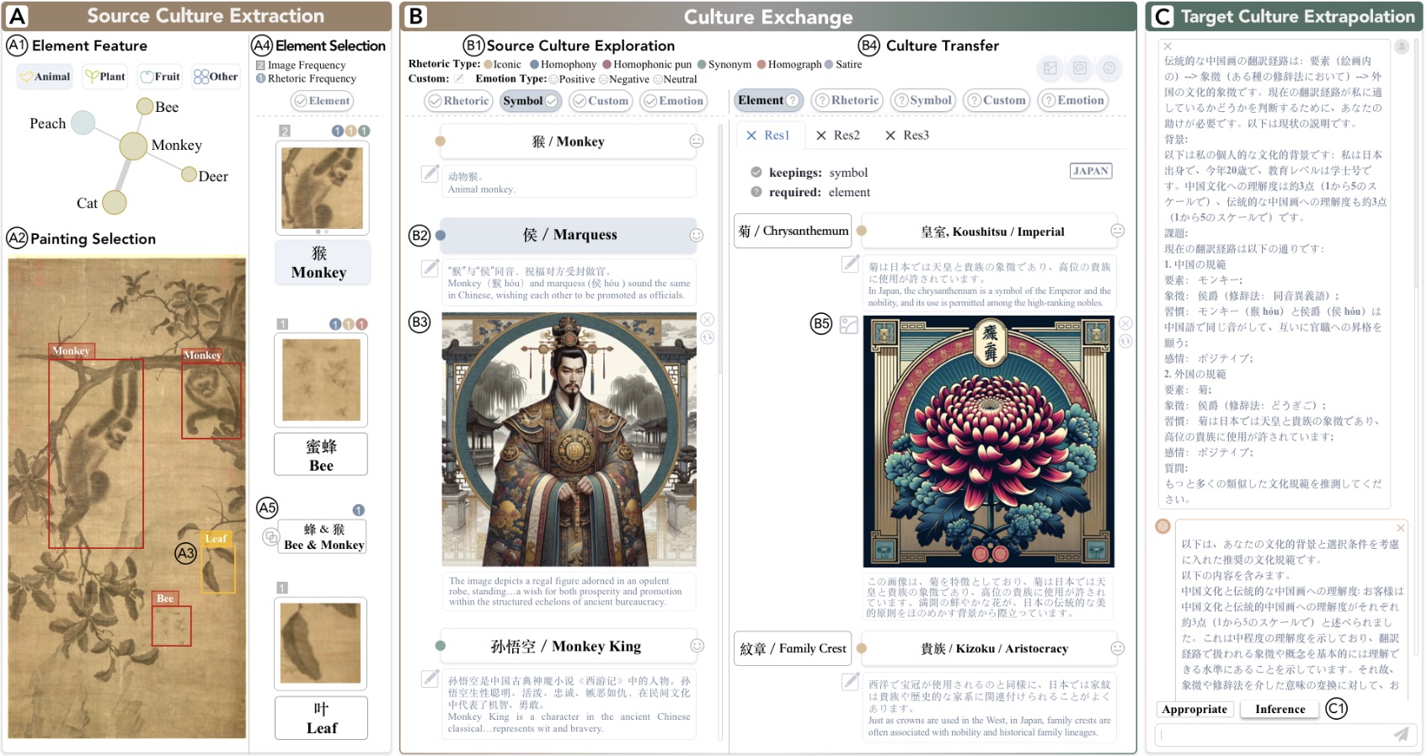
Task: Toggle the Rhetoric filter in Source Culture Exploration
Action: click(458, 101)
